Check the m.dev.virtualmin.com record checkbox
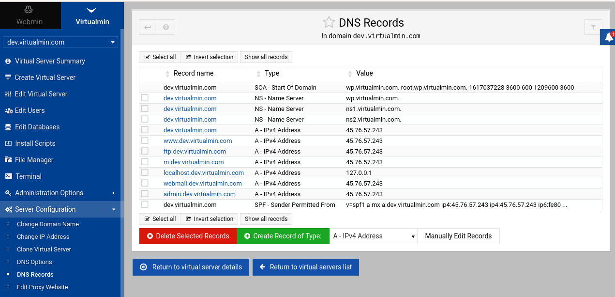Image resolution: width=615 pixels, height=297 pixels. coord(145,162)
